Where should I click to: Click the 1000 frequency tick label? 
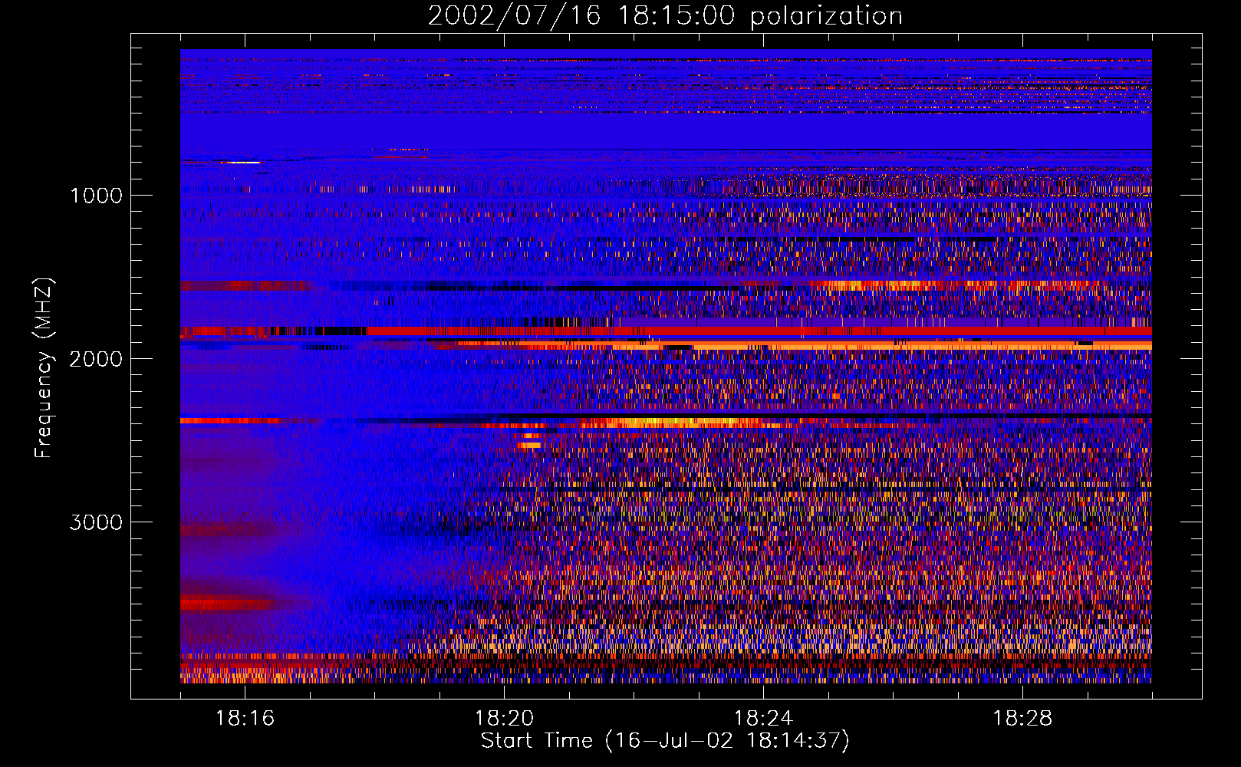[96, 196]
